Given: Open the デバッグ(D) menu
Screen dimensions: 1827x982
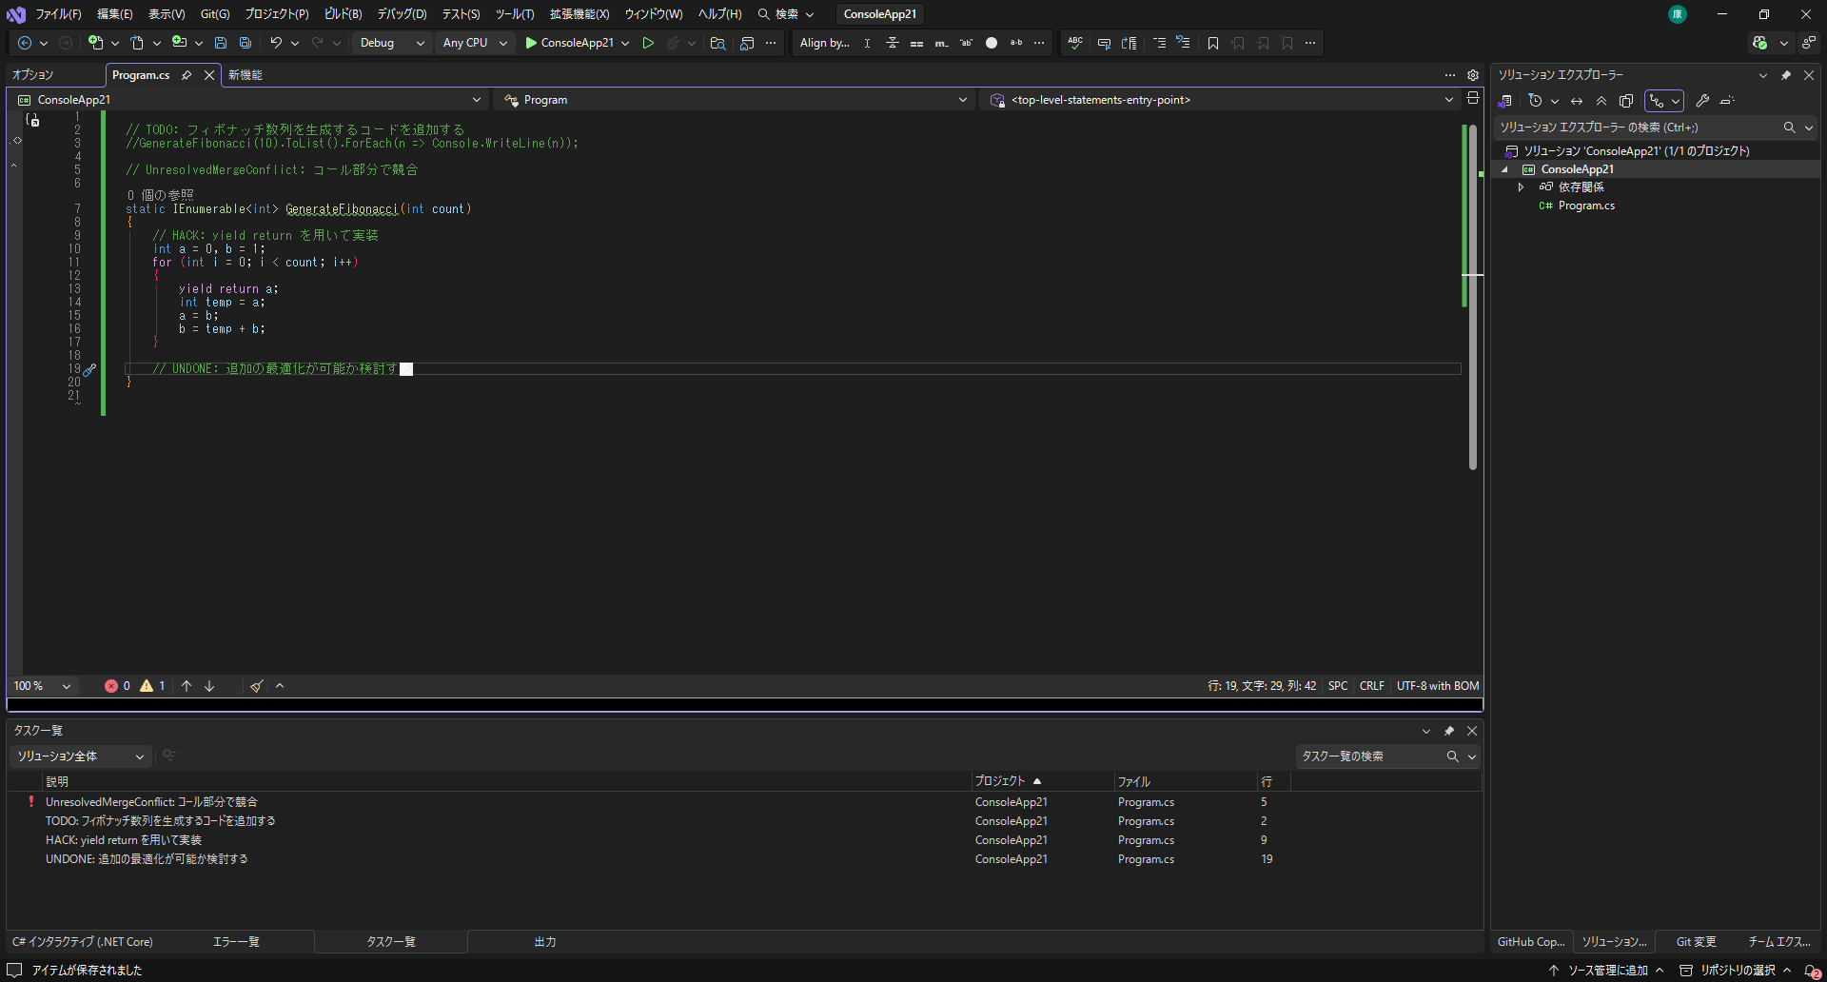Looking at the screenshot, I should 402,14.
